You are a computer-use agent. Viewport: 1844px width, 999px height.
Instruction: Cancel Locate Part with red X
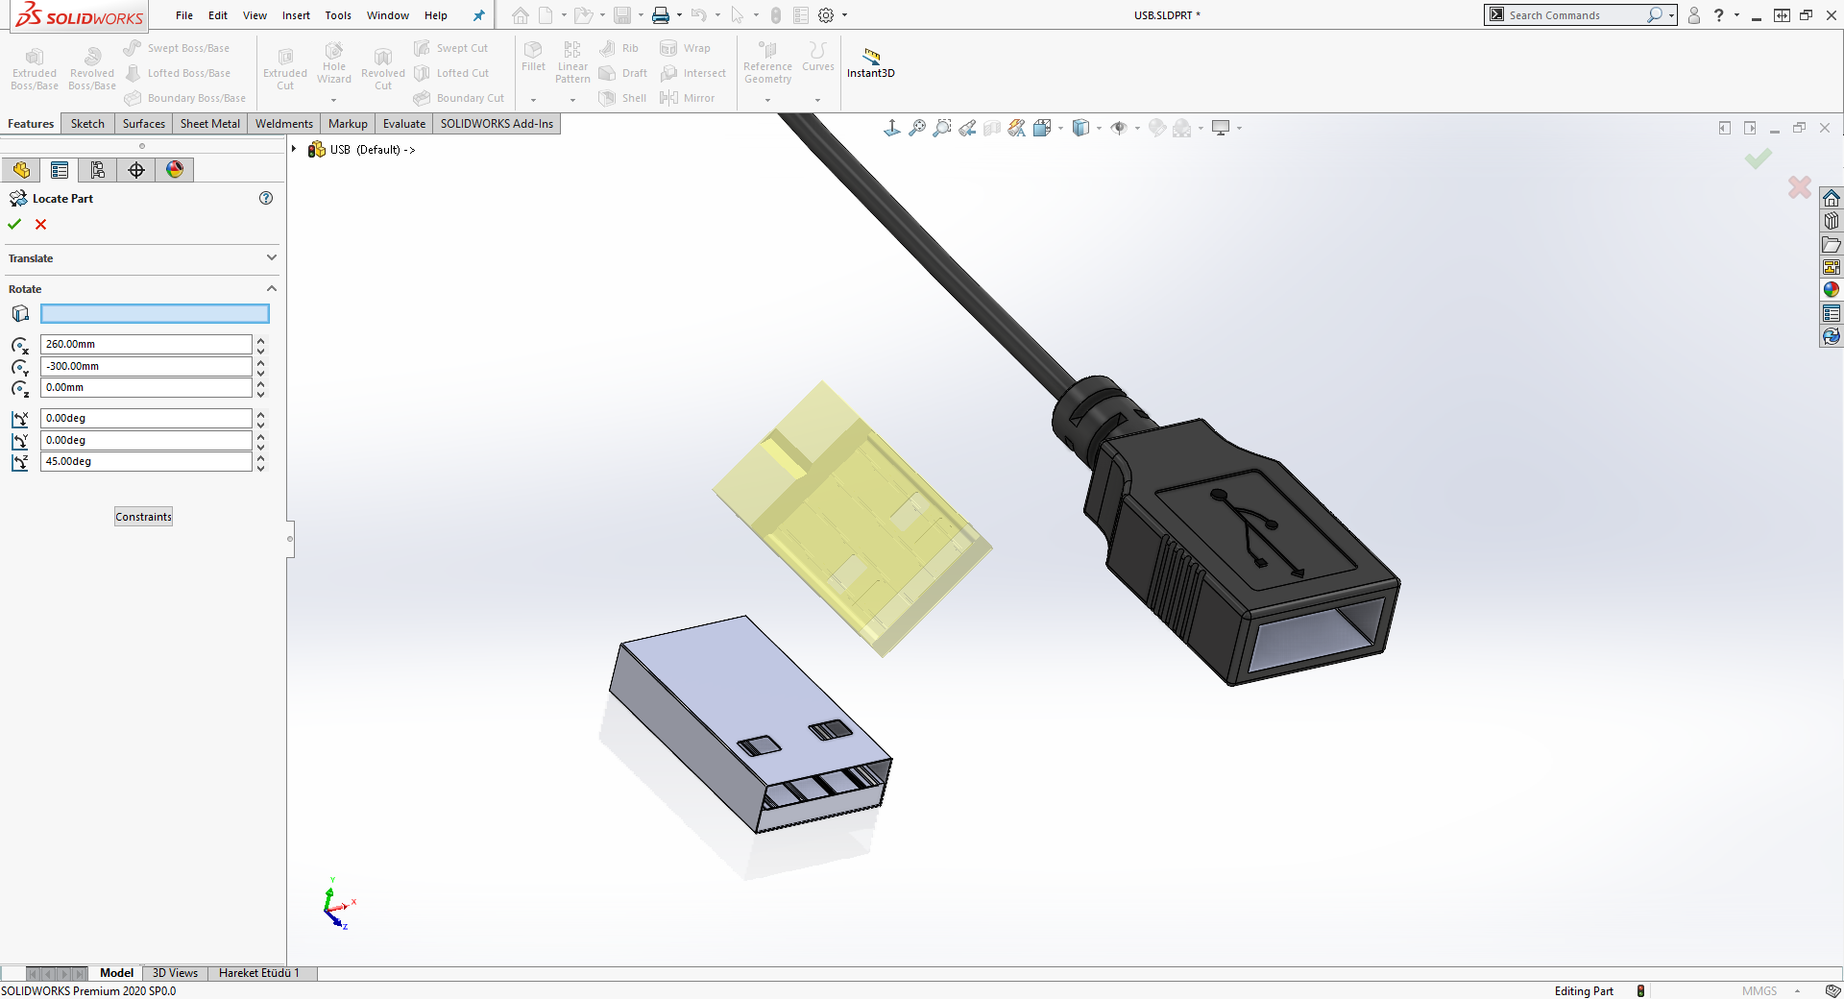40,224
